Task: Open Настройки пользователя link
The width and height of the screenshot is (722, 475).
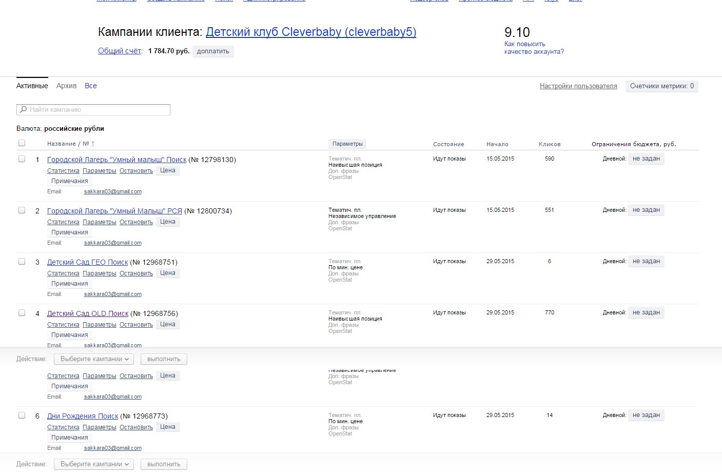Action: click(x=578, y=86)
